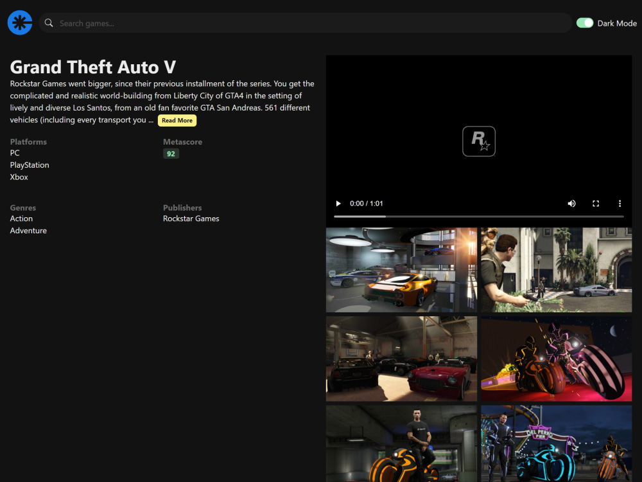Click the Metascore 92 badge
Viewport: 642px width, 482px height.
click(x=171, y=154)
